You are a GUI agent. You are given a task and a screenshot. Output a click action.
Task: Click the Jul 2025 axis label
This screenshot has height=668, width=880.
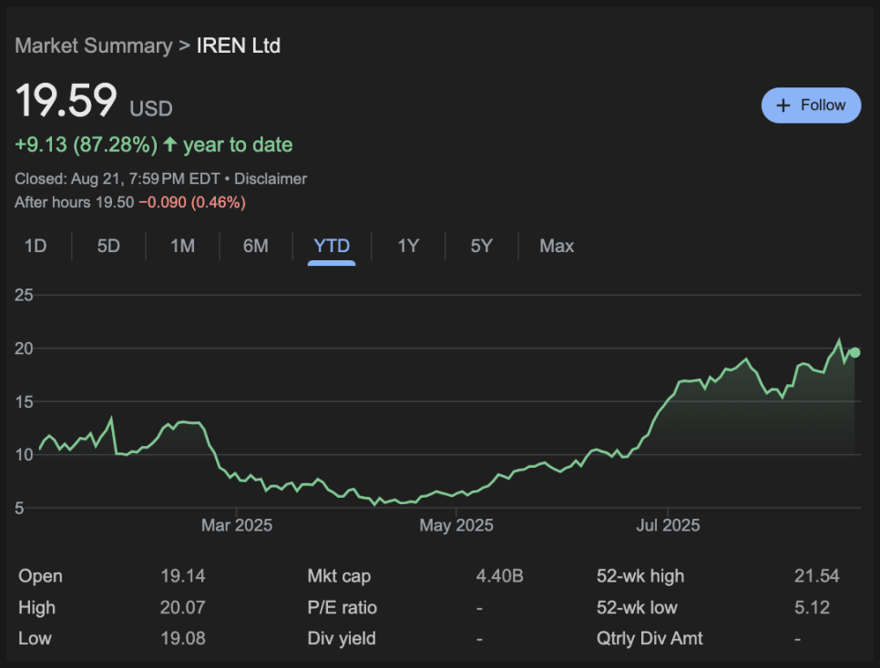(668, 525)
